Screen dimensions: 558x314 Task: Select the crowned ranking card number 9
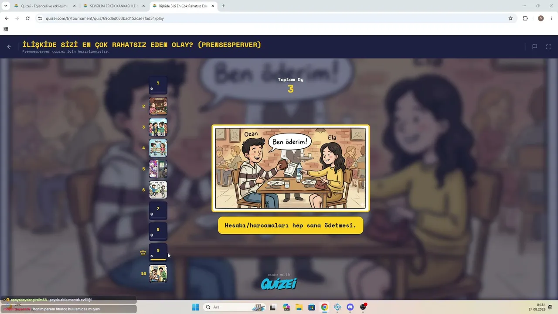pyautogui.click(x=158, y=253)
